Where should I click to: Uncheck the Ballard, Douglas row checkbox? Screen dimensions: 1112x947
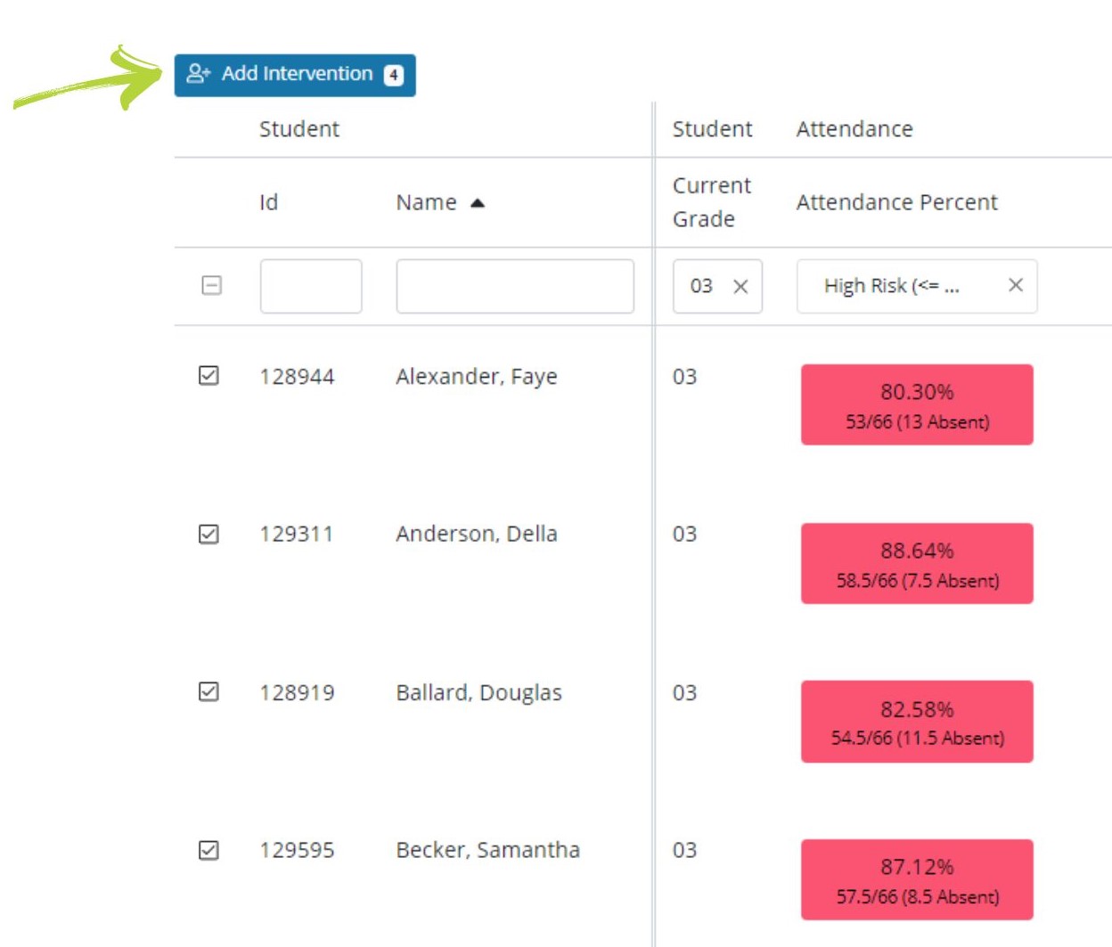coord(208,692)
